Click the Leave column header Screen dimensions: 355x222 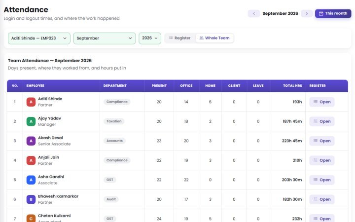point(258,86)
